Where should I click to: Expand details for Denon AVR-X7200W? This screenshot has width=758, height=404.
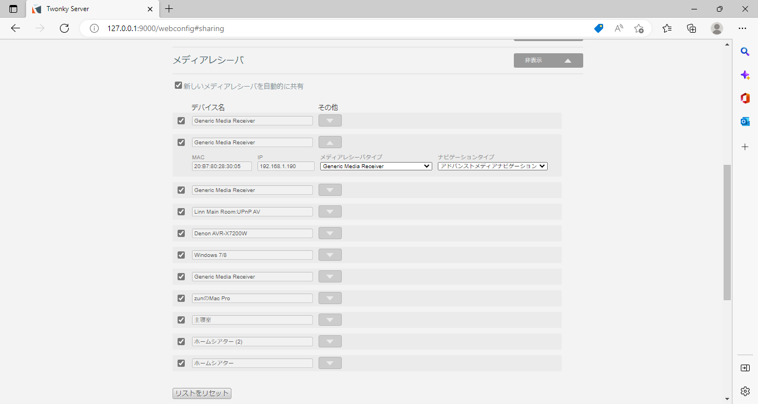coord(330,233)
